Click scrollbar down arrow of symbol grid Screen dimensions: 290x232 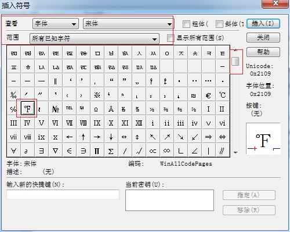click(235, 153)
